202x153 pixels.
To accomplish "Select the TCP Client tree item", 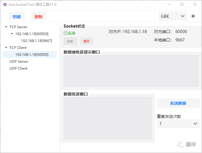I will click(x=18, y=48).
